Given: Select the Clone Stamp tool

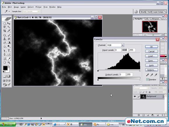Looking at the screenshot, I should pos(5,39).
